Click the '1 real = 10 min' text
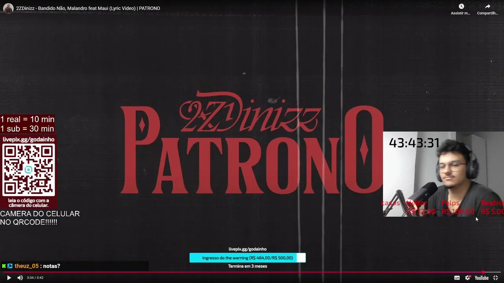 tap(27, 119)
